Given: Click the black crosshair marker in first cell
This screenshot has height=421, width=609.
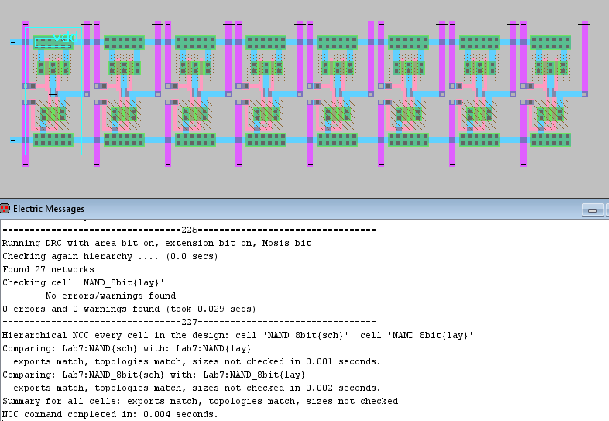Looking at the screenshot, I should click(53, 94).
